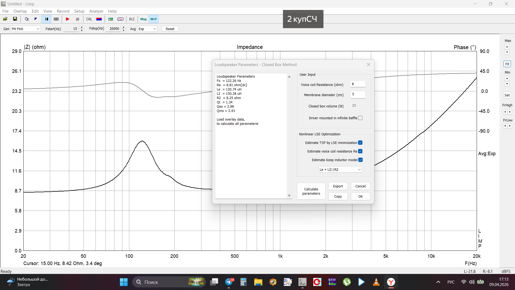This screenshot has width=515, height=290.
Task: Open the Overlay menu
Action: point(20,11)
